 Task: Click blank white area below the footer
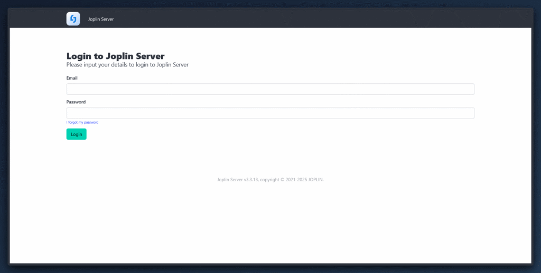pyautogui.click(x=270, y=227)
